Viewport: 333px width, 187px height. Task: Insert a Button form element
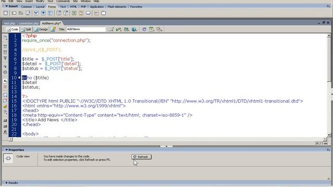click(88, 13)
